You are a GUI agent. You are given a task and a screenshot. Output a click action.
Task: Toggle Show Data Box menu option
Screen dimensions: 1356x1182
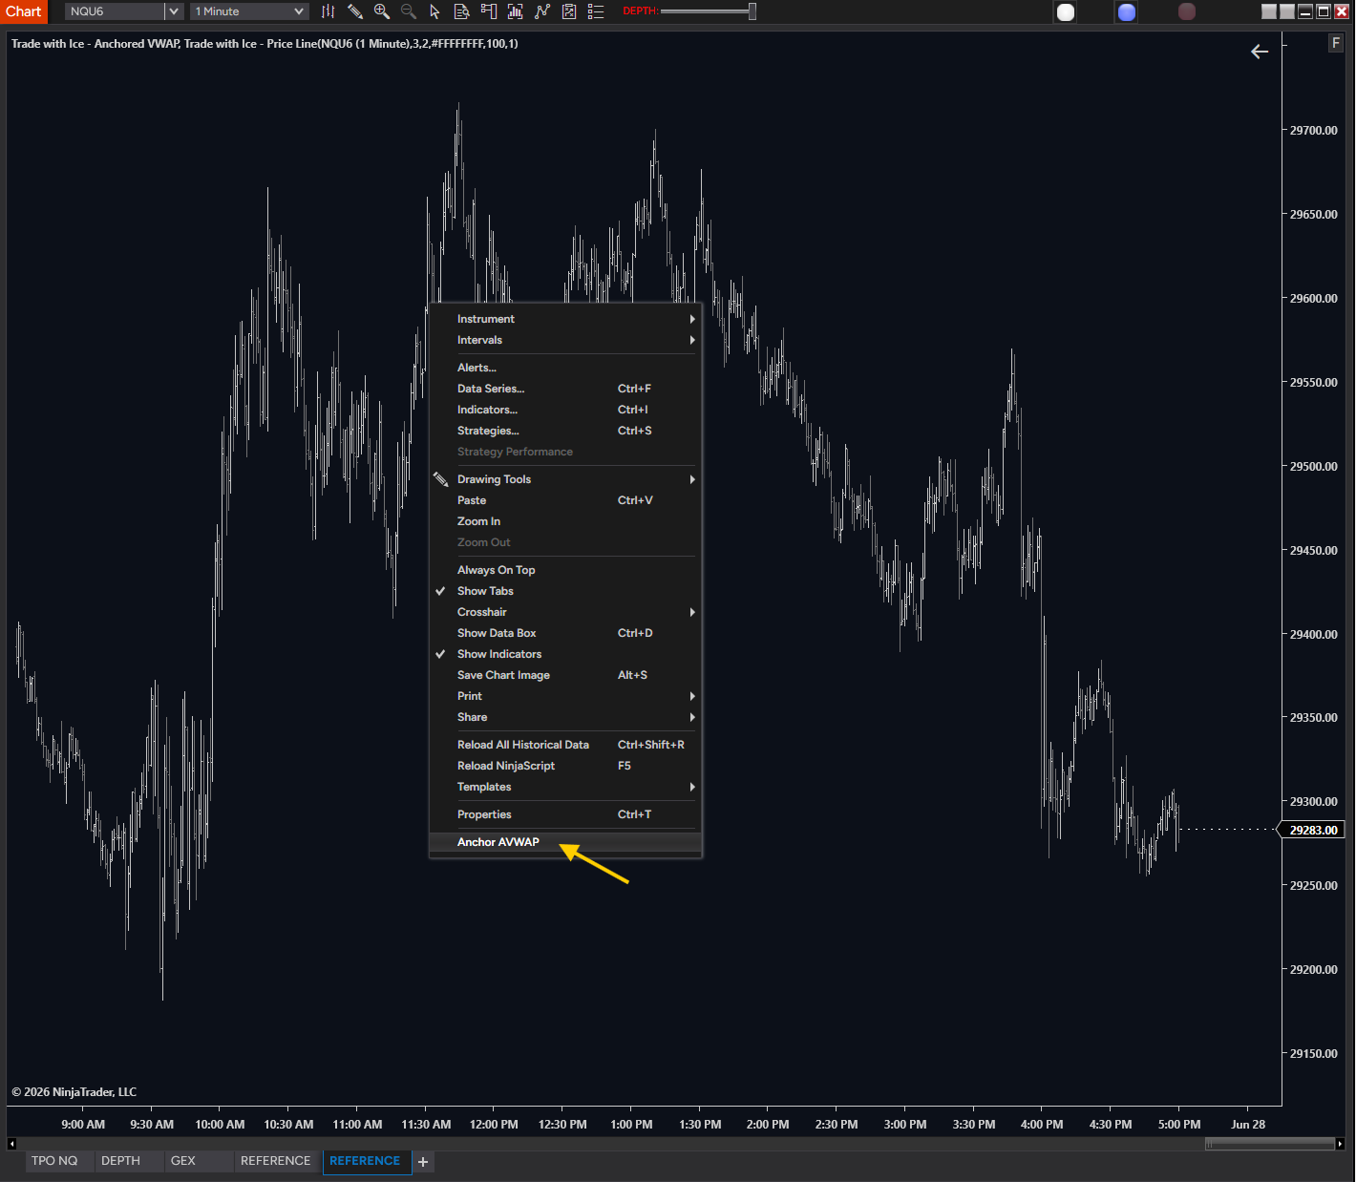point(565,633)
